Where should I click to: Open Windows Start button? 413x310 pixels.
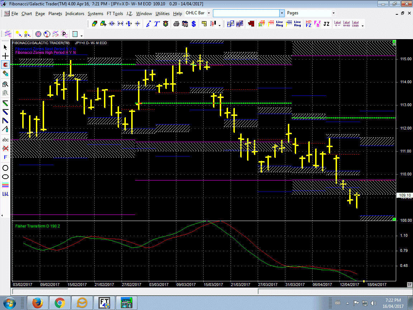click(9, 302)
